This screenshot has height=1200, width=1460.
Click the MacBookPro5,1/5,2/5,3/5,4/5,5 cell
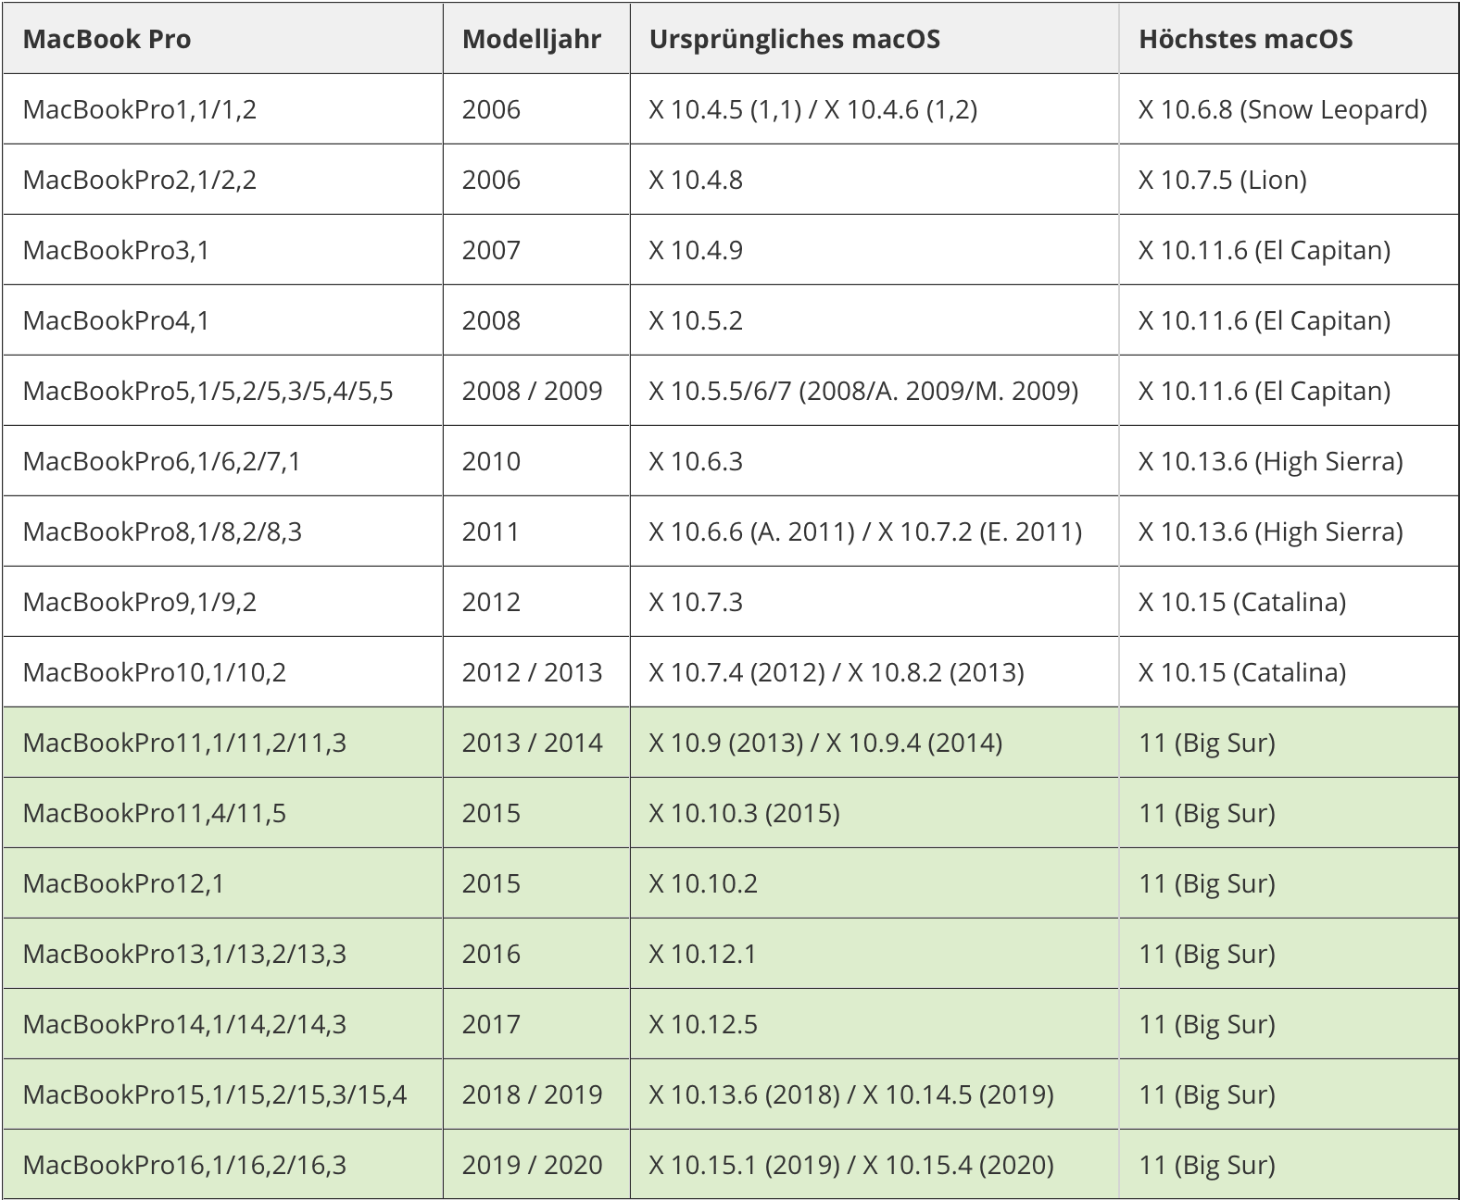tap(208, 391)
